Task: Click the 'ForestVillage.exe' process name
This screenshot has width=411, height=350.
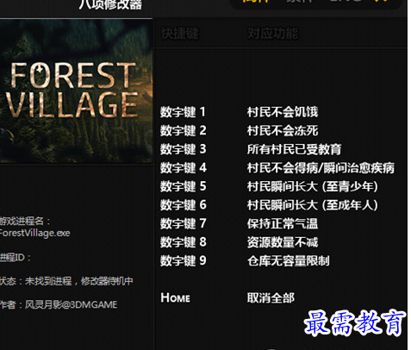Action: click(x=34, y=233)
